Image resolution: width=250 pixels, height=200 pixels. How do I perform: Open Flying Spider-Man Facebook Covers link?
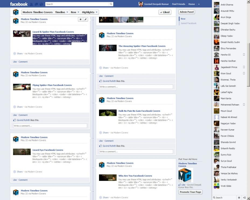click(x=52, y=85)
